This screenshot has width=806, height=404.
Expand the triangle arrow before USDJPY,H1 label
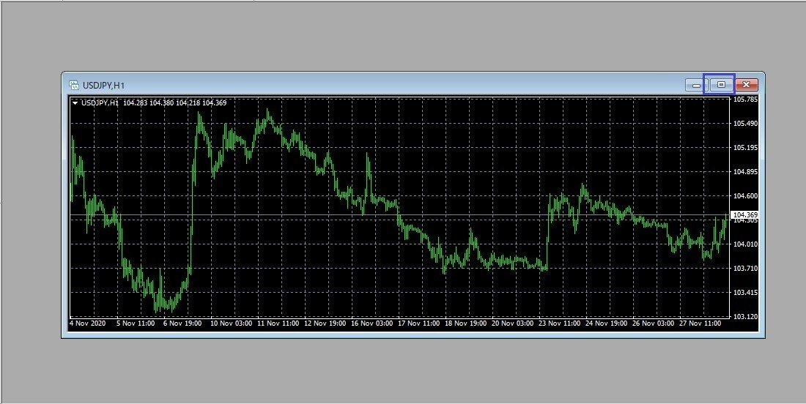(75, 103)
